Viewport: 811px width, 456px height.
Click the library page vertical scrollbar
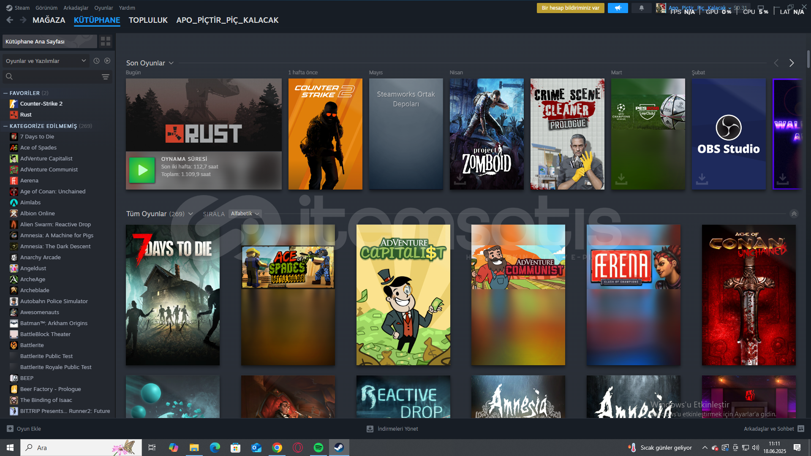tap(808, 59)
